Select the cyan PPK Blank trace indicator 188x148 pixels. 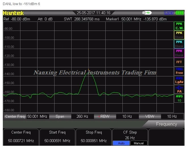[179, 44]
